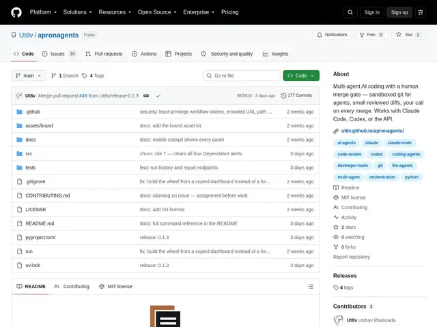Screen dimensions: 437x327
Task: Expand the Enterprise menu
Action: [199, 12]
